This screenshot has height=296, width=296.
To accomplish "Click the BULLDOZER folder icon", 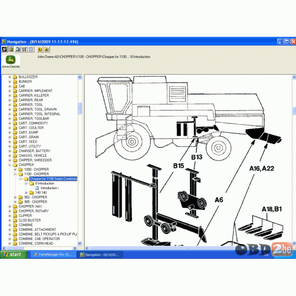I will click(x=15, y=77).
